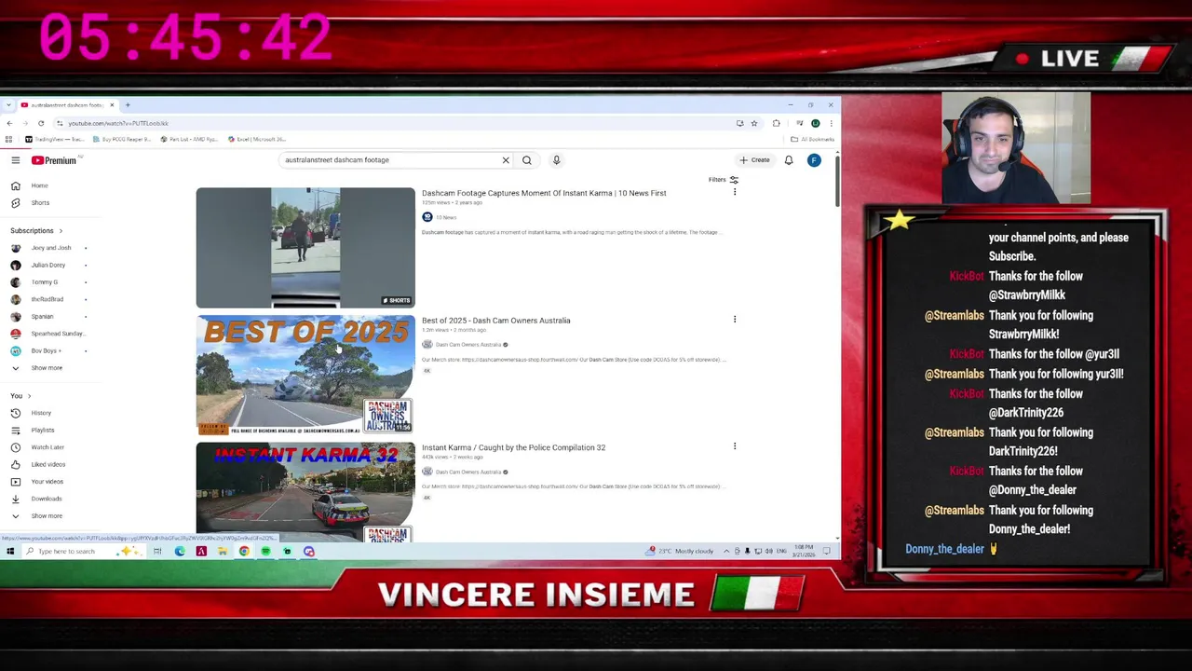This screenshot has height=671, width=1192.
Task: Open the YouTube hamburger guide menu
Action: 16,160
